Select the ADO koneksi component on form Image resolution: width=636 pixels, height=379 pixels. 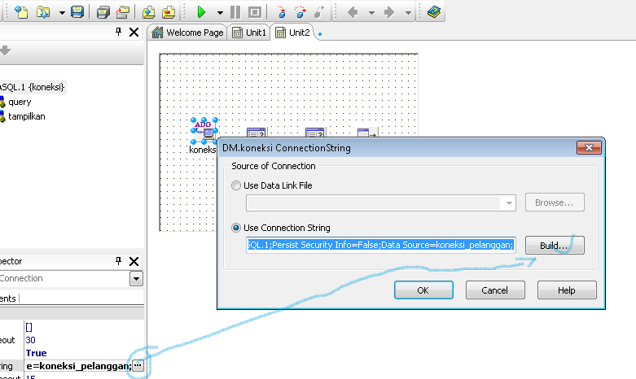(x=204, y=131)
